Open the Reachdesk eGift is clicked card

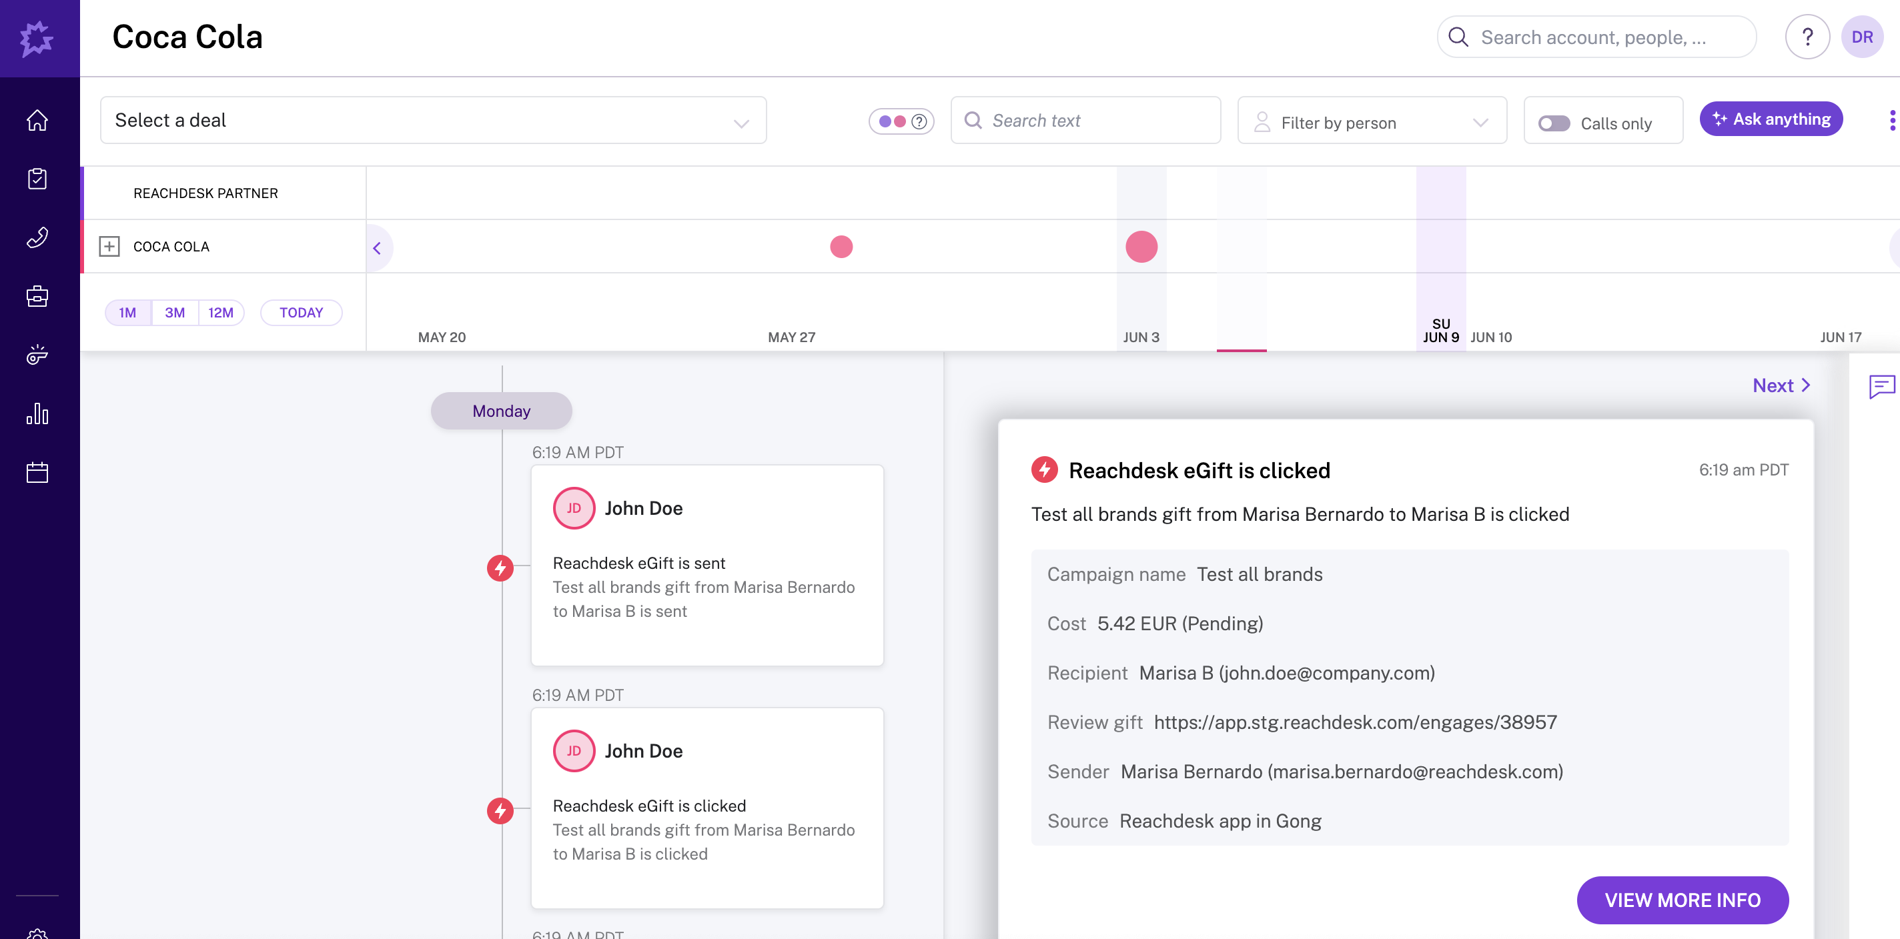pyautogui.click(x=706, y=808)
